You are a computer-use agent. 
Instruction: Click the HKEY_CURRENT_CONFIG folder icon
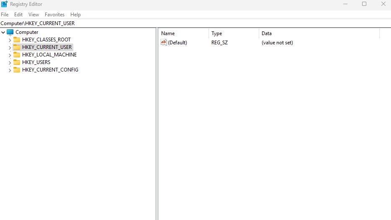coord(17,70)
